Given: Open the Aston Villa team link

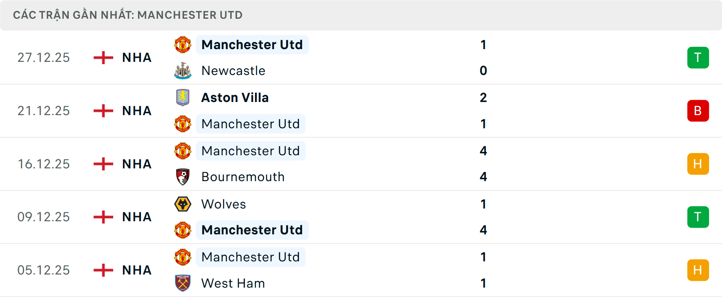Looking at the screenshot, I should point(235,97).
